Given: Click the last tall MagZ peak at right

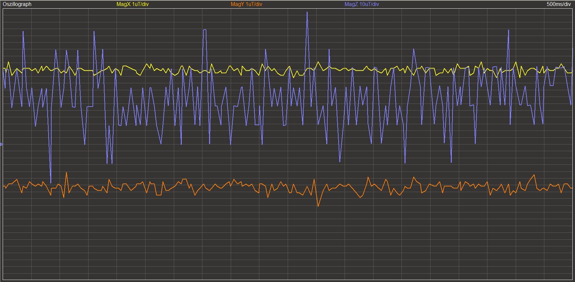Looking at the screenshot, I should [508, 30].
